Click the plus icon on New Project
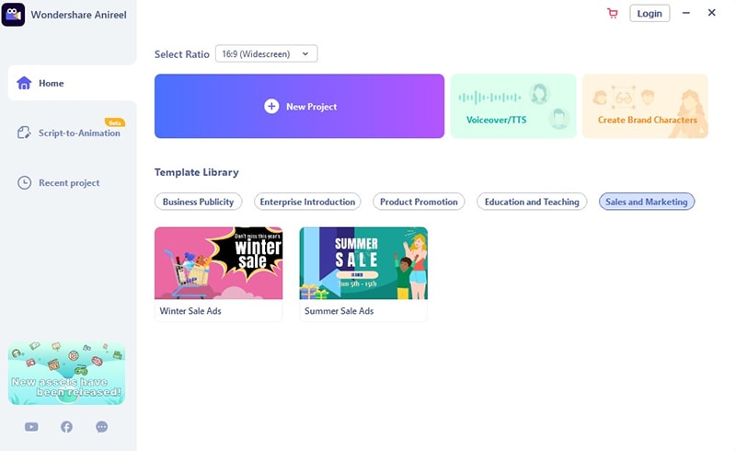The height and width of the screenshot is (451, 736). [x=271, y=106]
